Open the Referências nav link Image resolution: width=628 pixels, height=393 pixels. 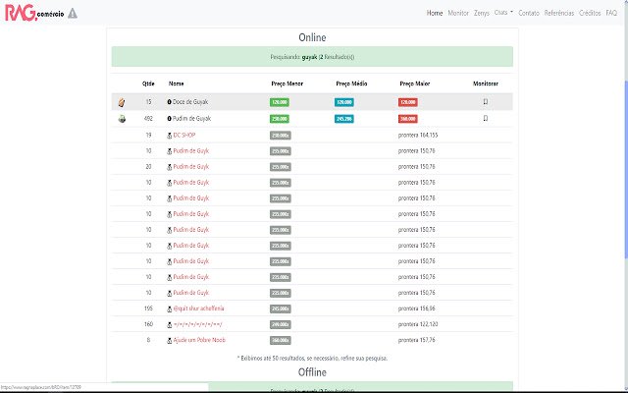559,13
